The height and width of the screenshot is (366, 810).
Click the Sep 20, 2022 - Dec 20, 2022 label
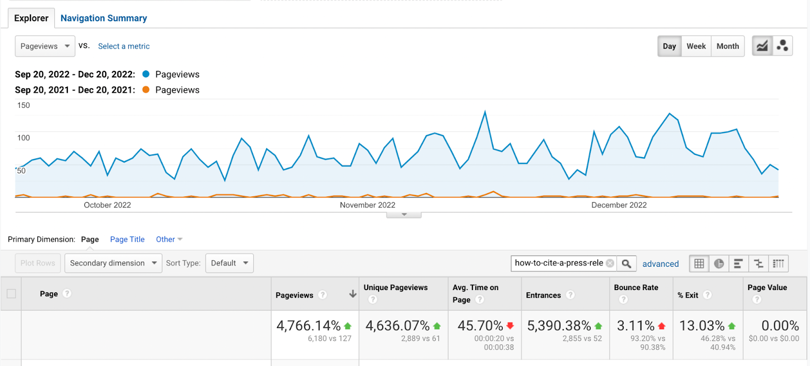pyautogui.click(x=75, y=74)
